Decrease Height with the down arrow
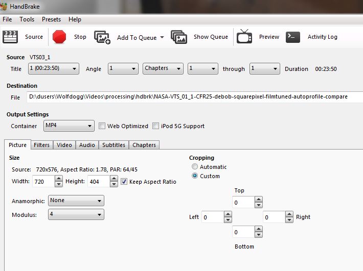 tap(114, 184)
